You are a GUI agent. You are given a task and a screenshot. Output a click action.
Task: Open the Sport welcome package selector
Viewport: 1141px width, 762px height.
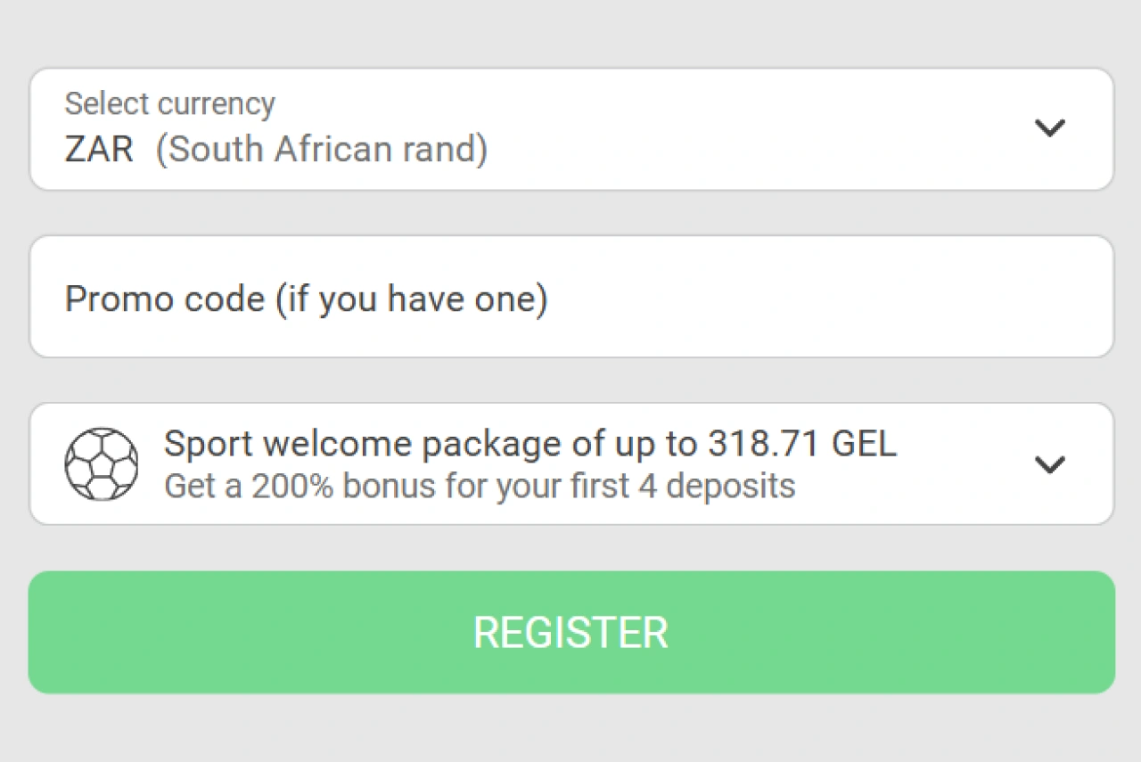[x=570, y=464]
